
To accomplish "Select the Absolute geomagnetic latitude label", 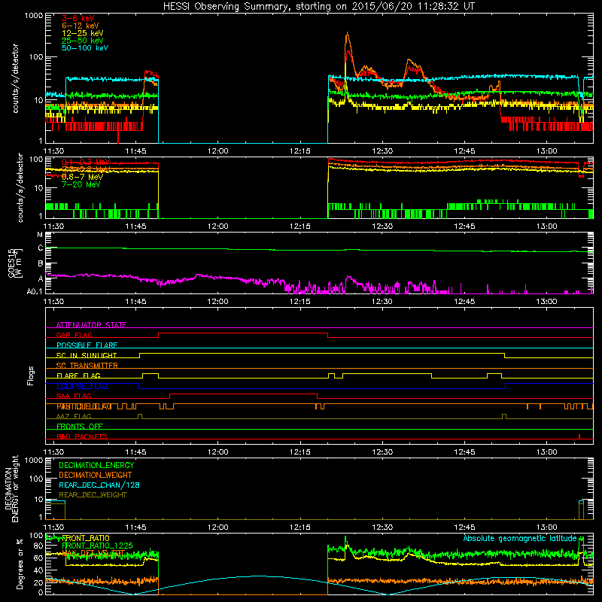I will pos(520,538).
